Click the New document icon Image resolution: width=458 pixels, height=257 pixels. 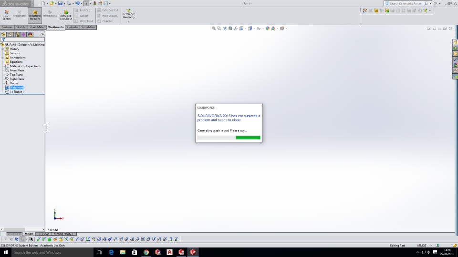click(43, 3)
